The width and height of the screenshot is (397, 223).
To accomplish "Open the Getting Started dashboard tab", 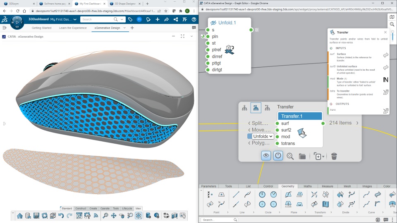I will click(x=41, y=28).
